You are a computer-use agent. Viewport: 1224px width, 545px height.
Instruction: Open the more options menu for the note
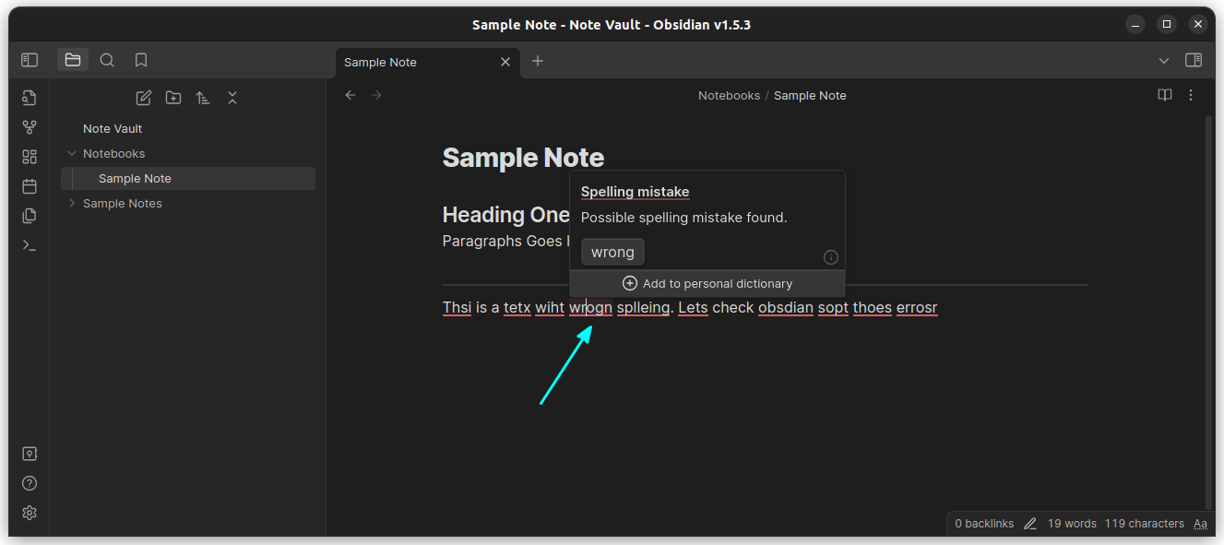pyautogui.click(x=1191, y=95)
